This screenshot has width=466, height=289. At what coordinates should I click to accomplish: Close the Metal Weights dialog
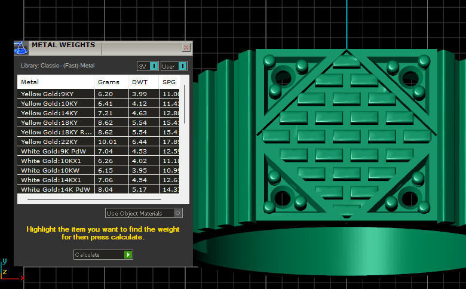(186, 48)
